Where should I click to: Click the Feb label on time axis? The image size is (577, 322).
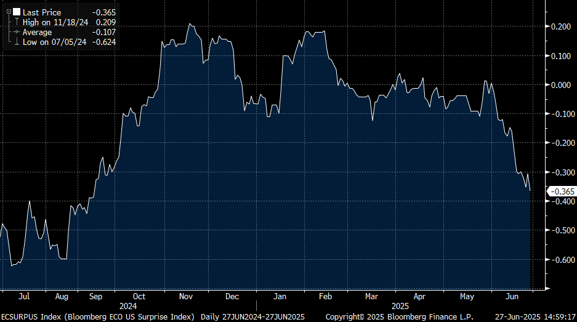tap(325, 296)
